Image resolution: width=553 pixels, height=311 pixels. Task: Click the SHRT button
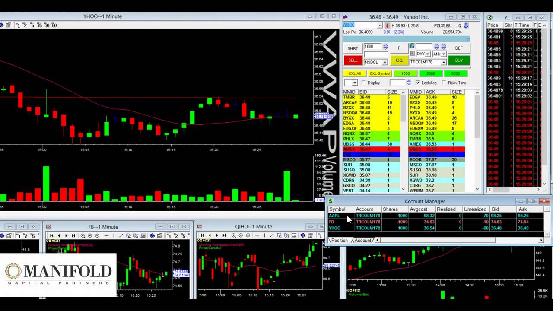[353, 48]
